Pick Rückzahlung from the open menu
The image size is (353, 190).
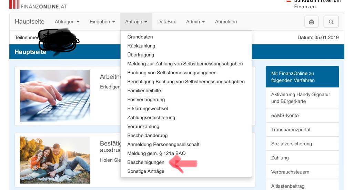click(141, 46)
